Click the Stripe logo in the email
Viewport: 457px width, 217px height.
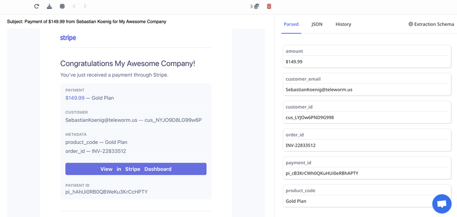[x=68, y=38]
